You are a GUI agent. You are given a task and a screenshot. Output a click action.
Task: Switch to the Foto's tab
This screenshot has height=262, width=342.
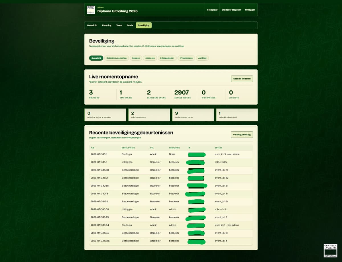[x=130, y=25]
